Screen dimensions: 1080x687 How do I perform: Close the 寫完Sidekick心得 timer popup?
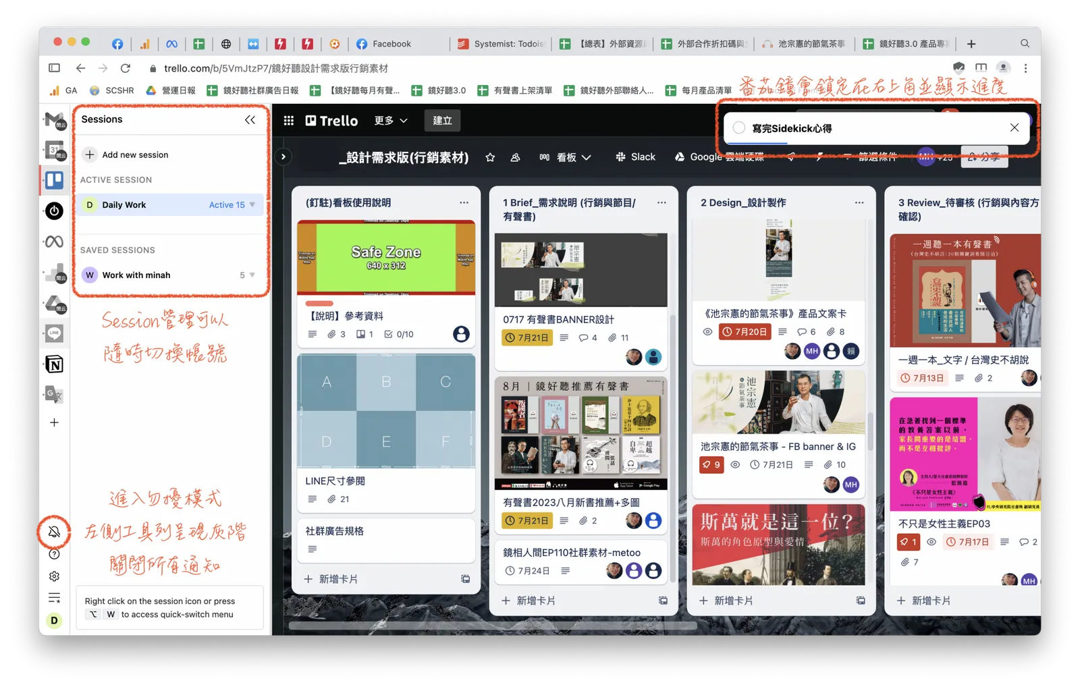[1014, 128]
